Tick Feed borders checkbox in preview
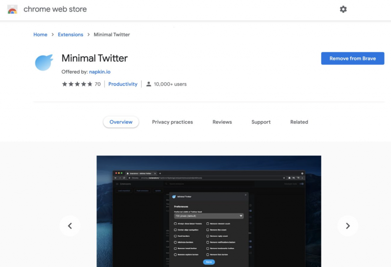Image resolution: width=391 pixels, height=267 pixels. 175,236
